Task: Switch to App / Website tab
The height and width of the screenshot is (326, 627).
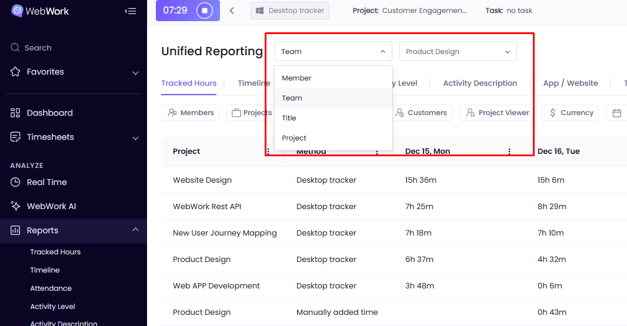Action: tap(570, 83)
